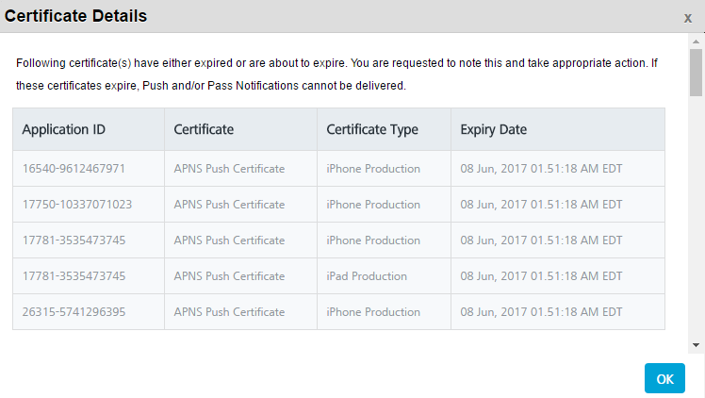Viewport: 705px width, 398px height.
Task: Click the scrollbar down arrow
Action: point(696,345)
